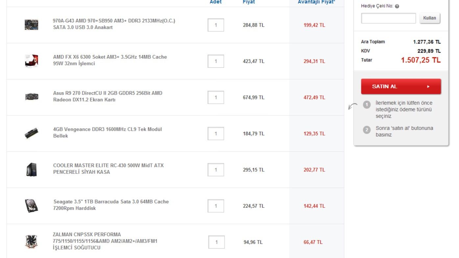Click the AMD FX 6300 processor thumbnail
The image size is (459, 258).
coord(32,61)
